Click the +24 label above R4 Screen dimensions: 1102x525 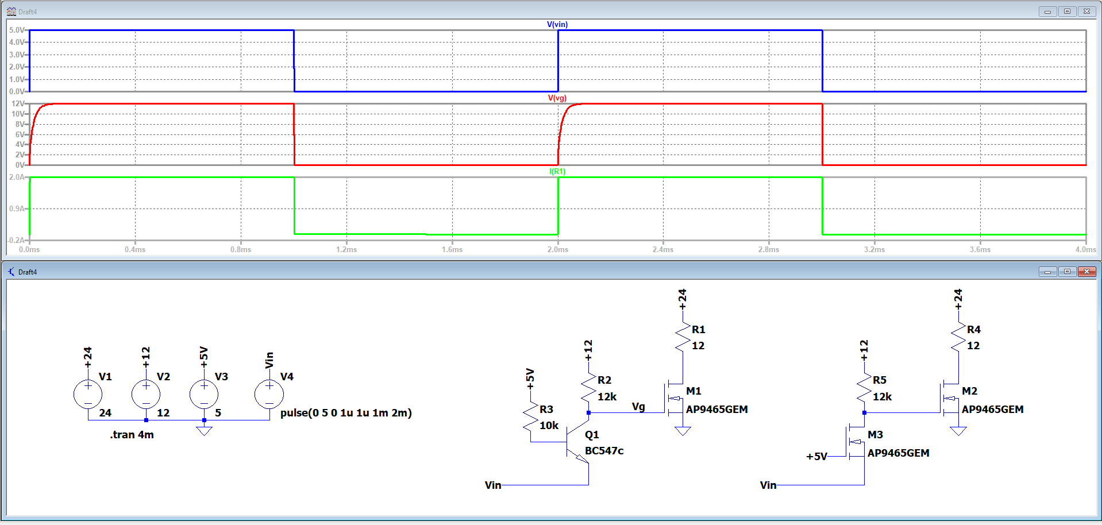click(x=957, y=299)
